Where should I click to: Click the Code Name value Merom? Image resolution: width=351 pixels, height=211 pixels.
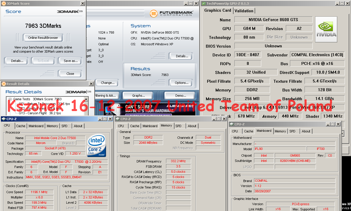(x=41, y=143)
